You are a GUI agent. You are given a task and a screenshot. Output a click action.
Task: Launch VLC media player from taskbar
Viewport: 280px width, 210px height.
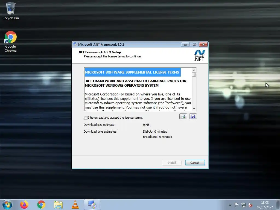click(75, 205)
